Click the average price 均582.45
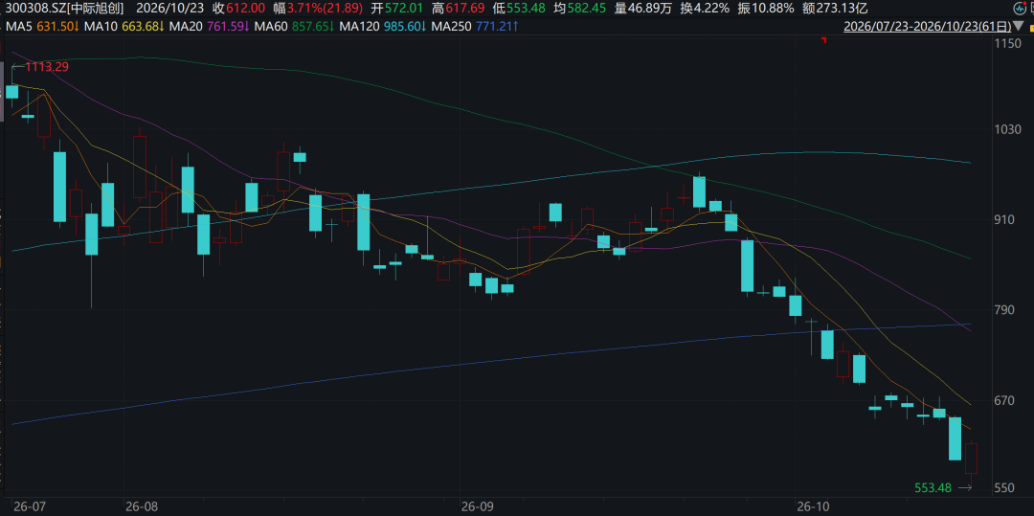1034x516 pixels. pyautogui.click(x=577, y=9)
